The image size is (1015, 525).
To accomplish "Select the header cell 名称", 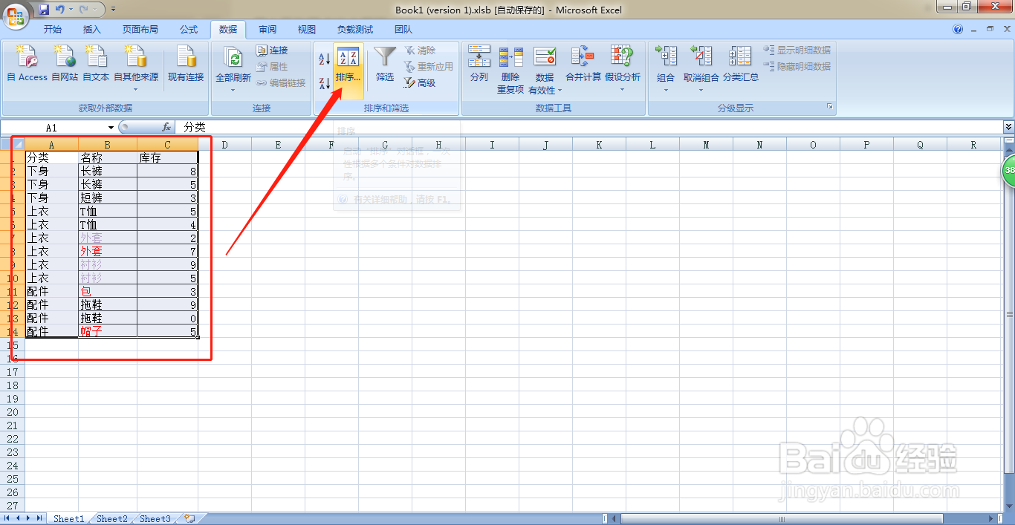I will click(x=108, y=158).
